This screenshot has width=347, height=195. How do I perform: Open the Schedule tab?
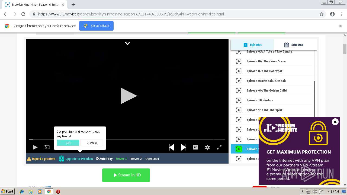pyautogui.click(x=295, y=45)
